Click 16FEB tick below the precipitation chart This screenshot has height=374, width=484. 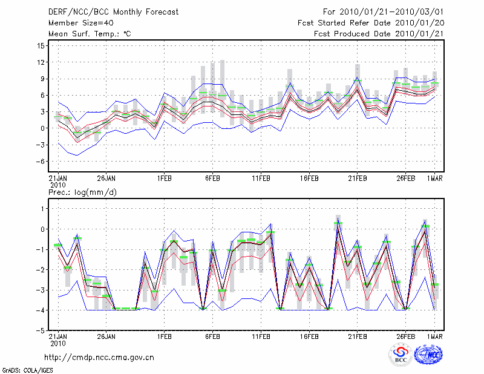[309, 336]
